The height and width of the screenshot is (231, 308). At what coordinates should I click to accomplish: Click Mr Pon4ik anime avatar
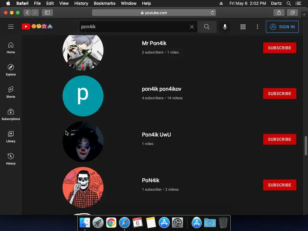coord(83,52)
